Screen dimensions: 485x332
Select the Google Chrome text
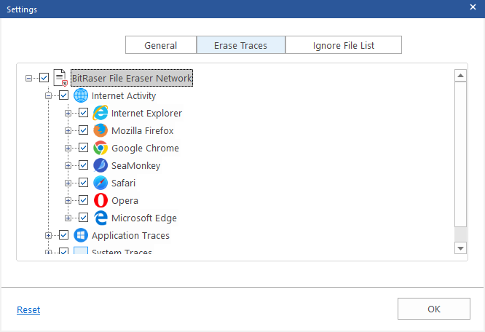tap(145, 148)
